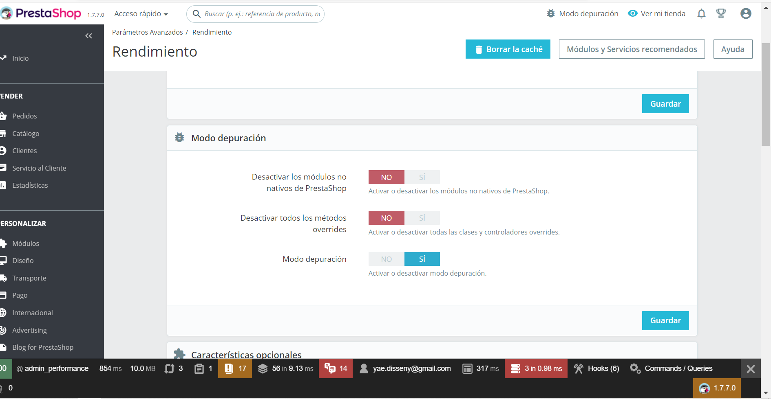This screenshot has width=771, height=399.
Task: Set Desactivar módulos no nativos to NO
Action: coord(386,177)
